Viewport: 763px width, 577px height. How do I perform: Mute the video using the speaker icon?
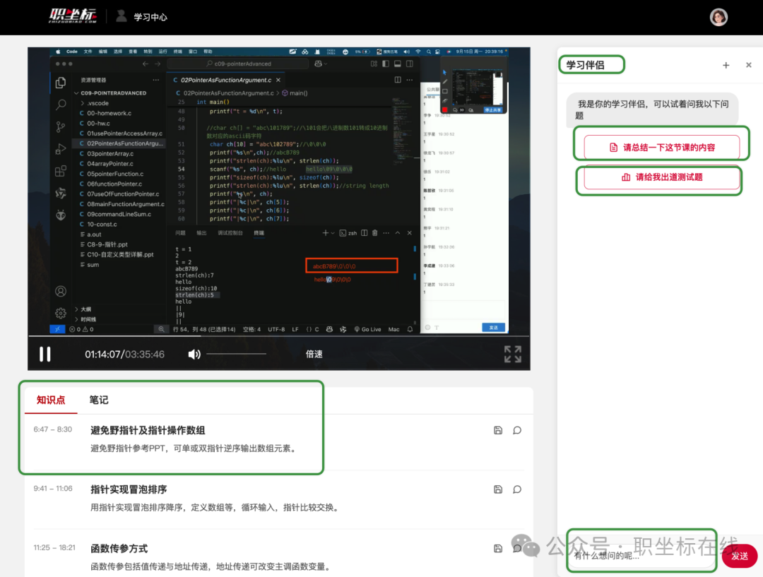pyautogui.click(x=194, y=354)
